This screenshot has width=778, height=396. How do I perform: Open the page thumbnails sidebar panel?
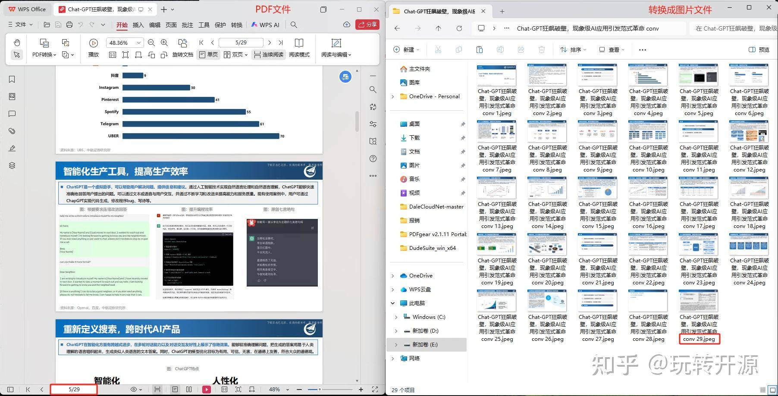[12, 97]
